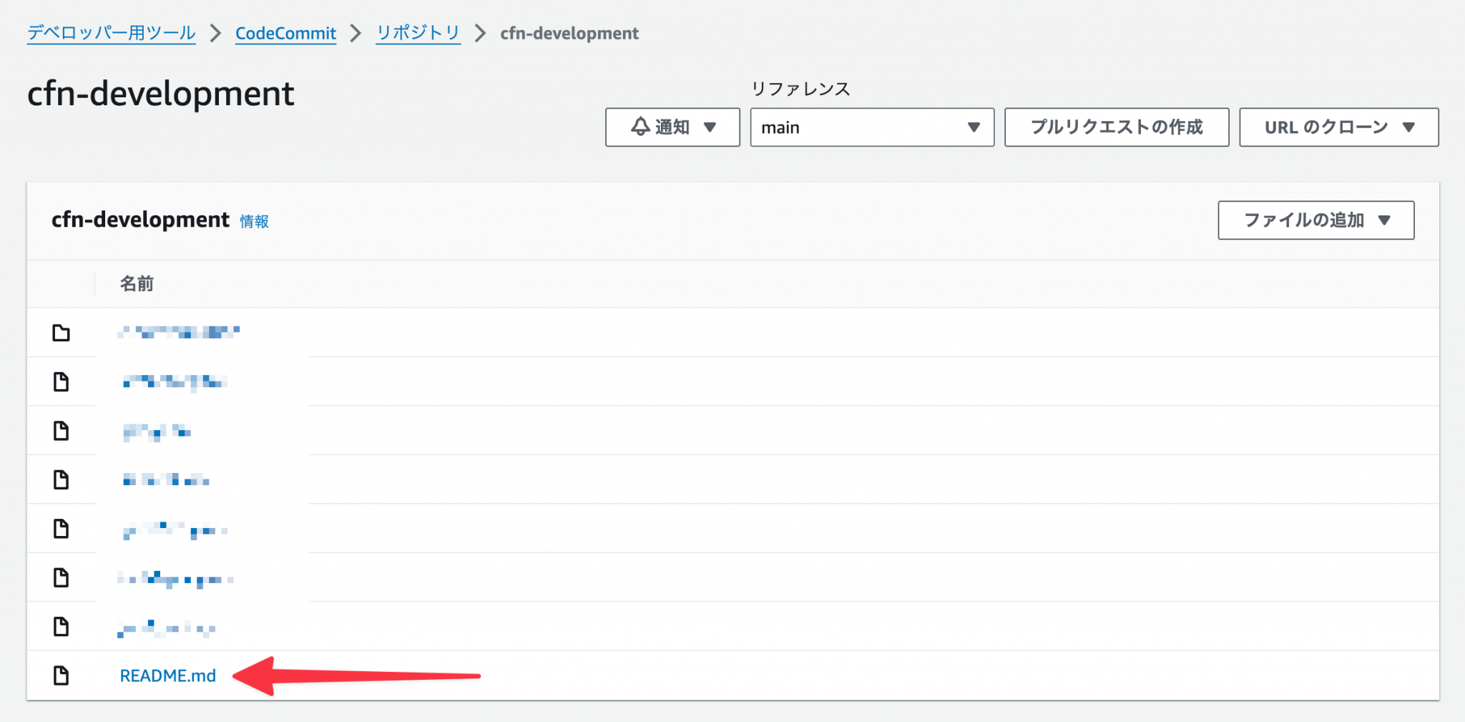Viewport: 1465px width, 722px height.
Task: Click the file icon in the fifth row
Action: tap(63, 530)
